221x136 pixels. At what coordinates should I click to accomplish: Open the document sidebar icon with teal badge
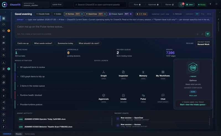[4, 69]
